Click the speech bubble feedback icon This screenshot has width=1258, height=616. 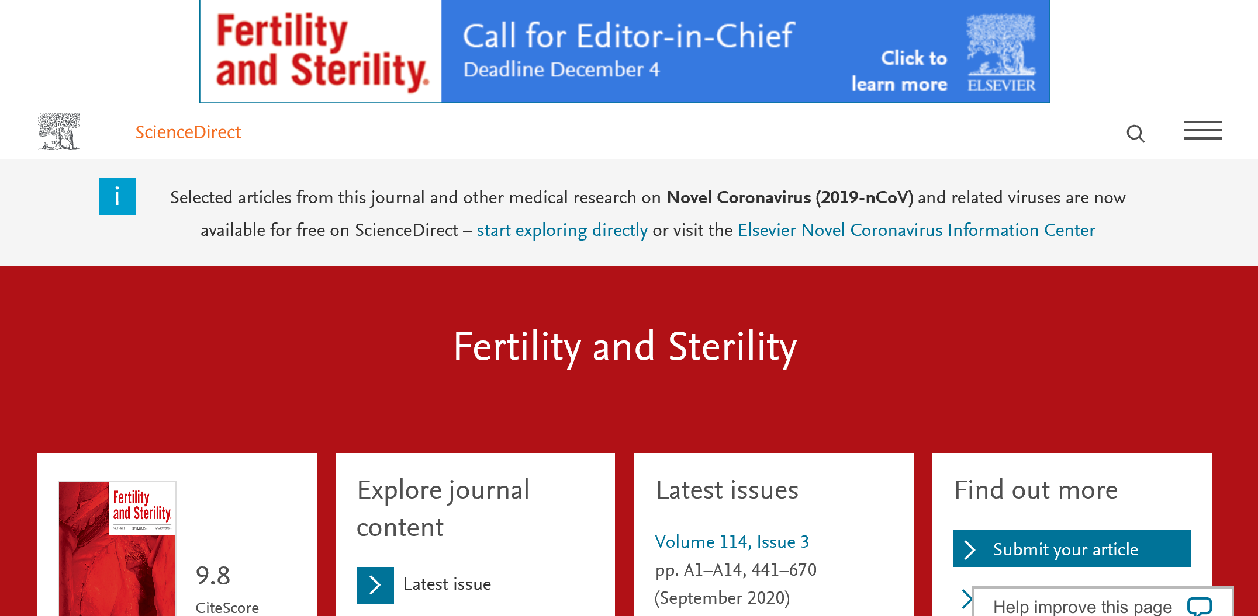pos(1200,606)
